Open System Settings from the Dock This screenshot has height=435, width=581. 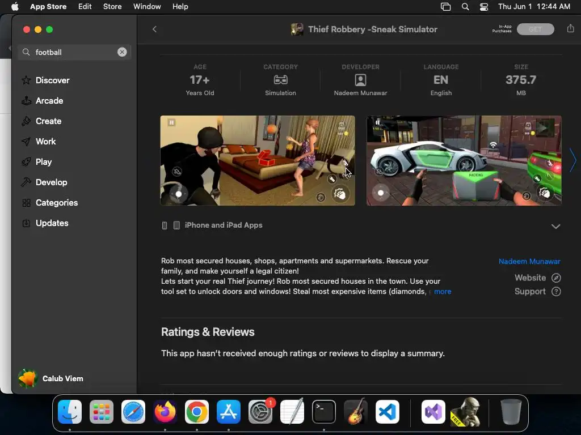click(260, 412)
